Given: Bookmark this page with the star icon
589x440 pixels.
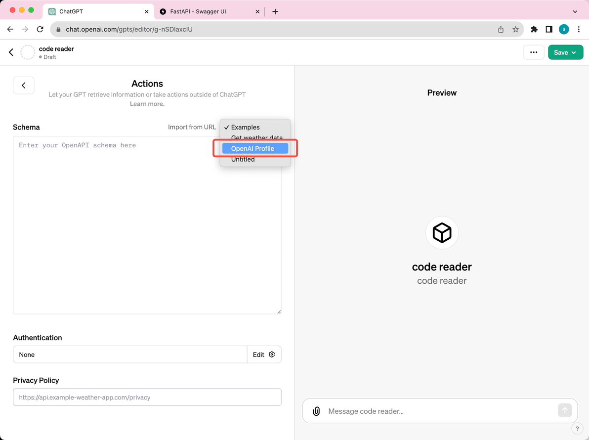Looking at the screenshot, I should pyautogui.click(x=515, y=29).
